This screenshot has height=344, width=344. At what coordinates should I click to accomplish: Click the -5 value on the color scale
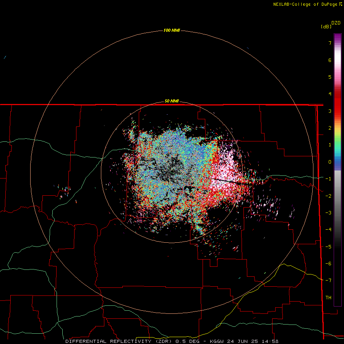point(328,247)
